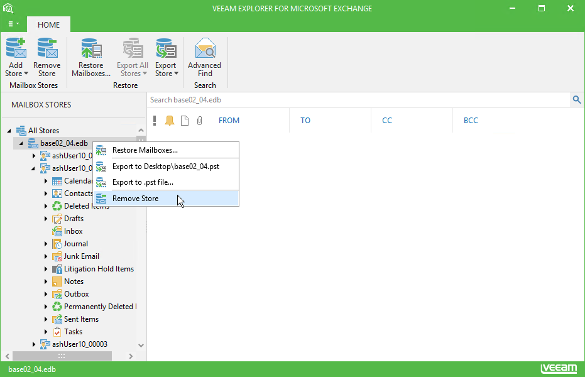The width and height of the screenshot is (585, 377).
Task: Click the base02_04.edb database icon
Action: [33, 143]
